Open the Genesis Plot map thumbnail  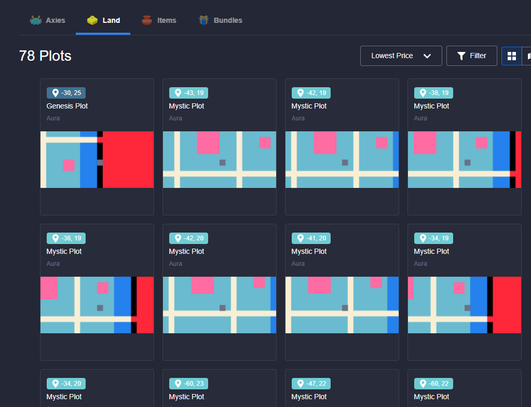(x=97, y=159)
